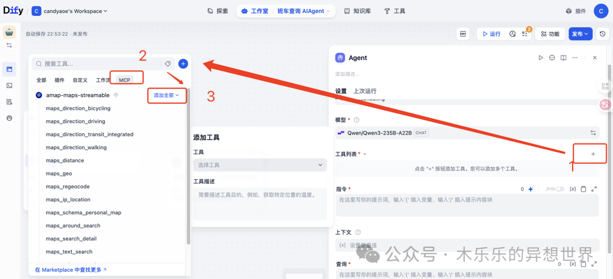Go to the 探索 explore tab

tap(217, 11)
